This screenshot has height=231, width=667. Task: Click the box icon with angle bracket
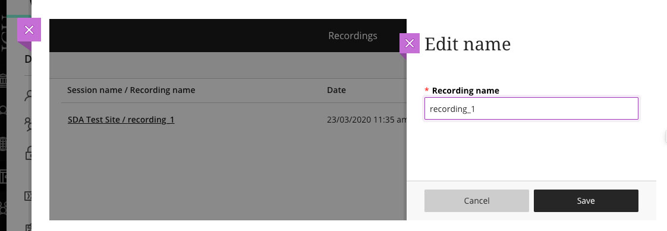(x=29, y=196)
